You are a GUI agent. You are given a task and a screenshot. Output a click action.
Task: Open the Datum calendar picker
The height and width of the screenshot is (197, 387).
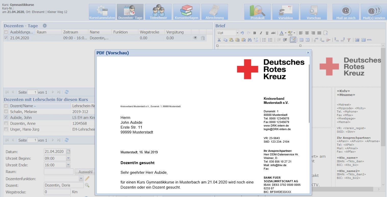tap(68, 151)
